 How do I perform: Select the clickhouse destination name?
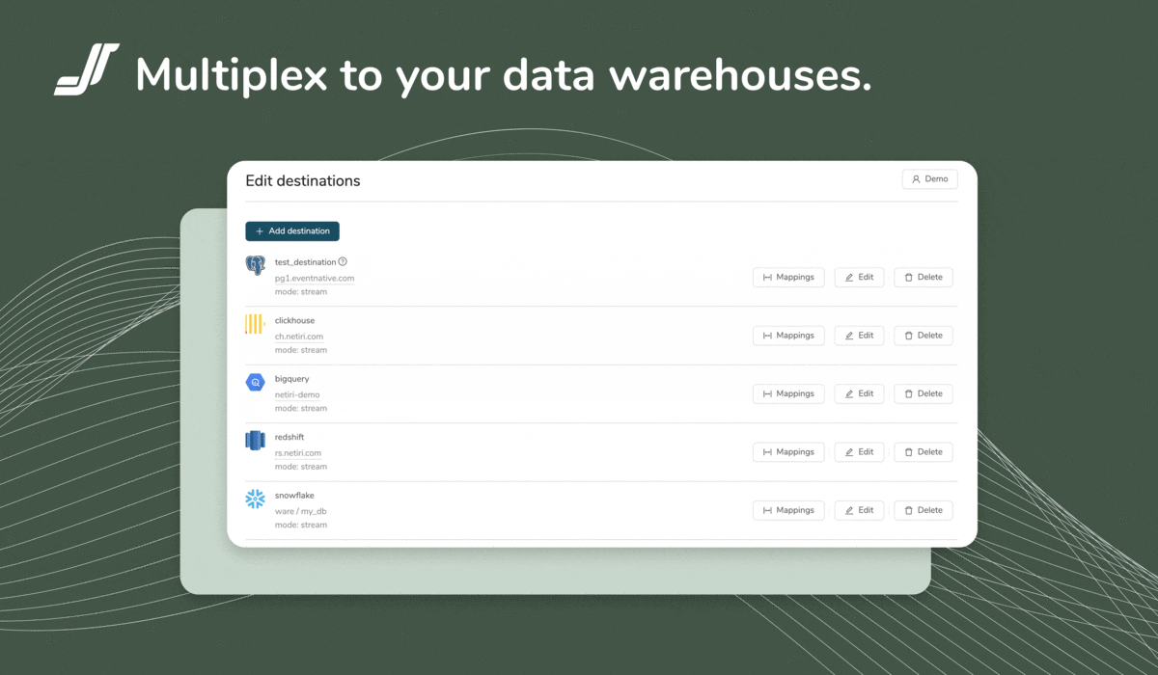(x=294, y=320)
